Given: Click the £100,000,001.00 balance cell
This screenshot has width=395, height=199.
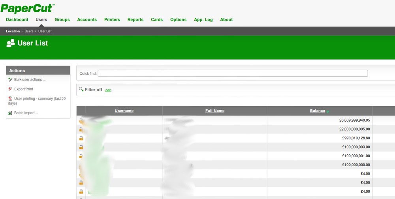Looking at the screenshot, I should click(320, 156).
